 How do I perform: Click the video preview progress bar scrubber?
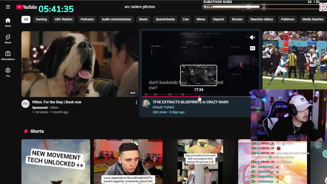(199, 97)
